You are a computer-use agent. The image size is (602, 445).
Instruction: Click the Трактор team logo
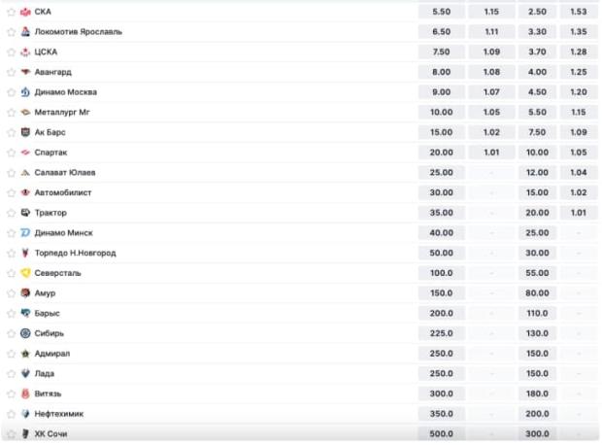pyautogui.click(x=25, y=213)
